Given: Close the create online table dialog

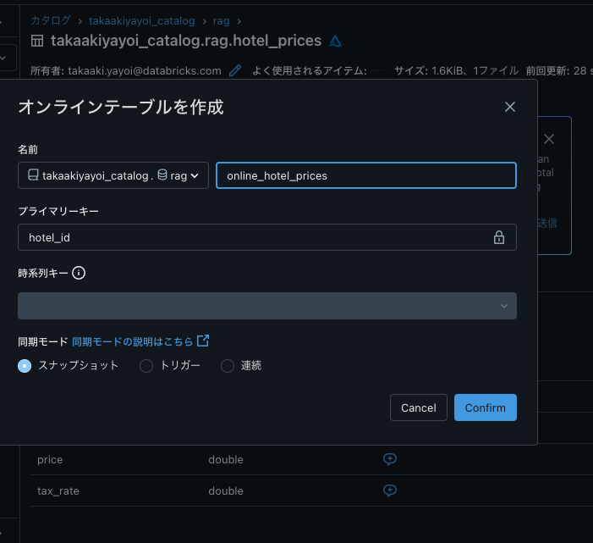Looking at the screenshot, I should tap(510, 107).
